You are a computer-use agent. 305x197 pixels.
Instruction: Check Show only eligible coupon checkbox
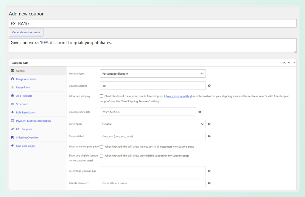(x=102, y=156)
